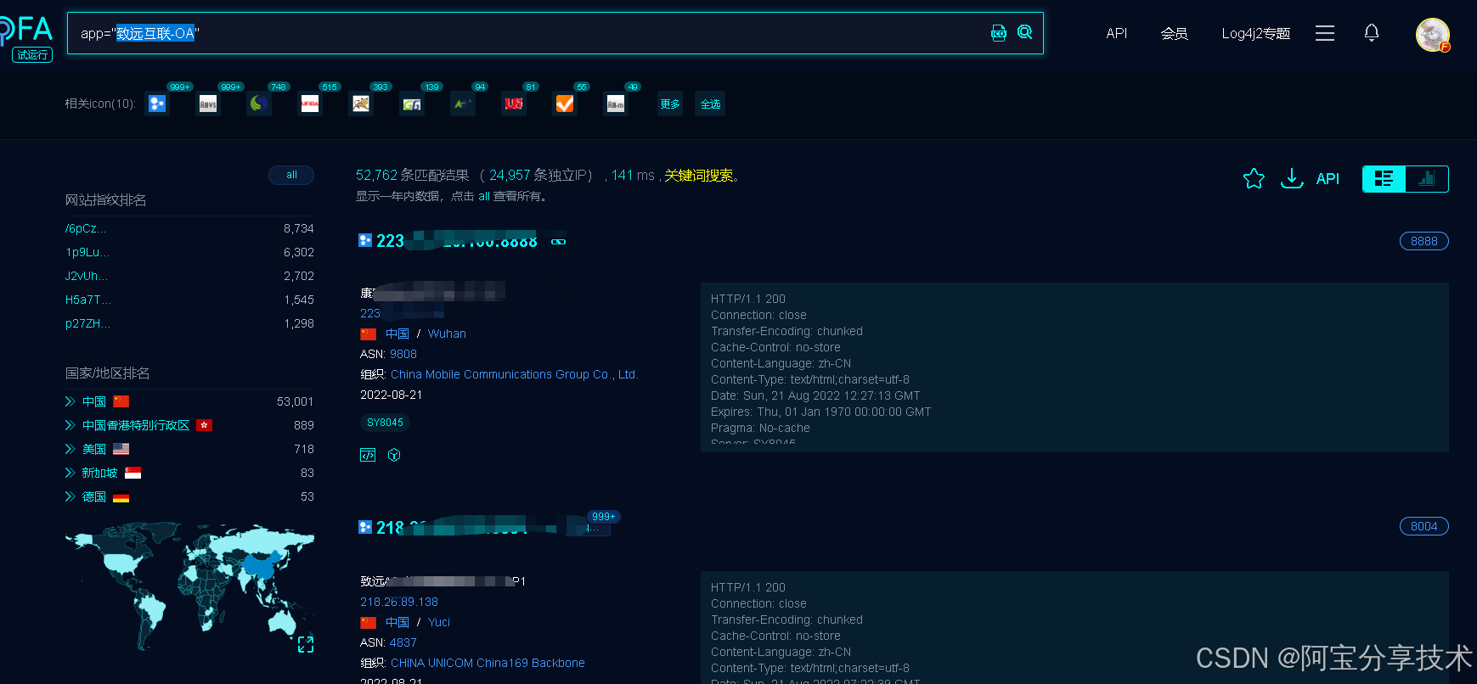The image size is (1477, 684).
Task: Click Yuci city link
Action: [x=439, y=622]
